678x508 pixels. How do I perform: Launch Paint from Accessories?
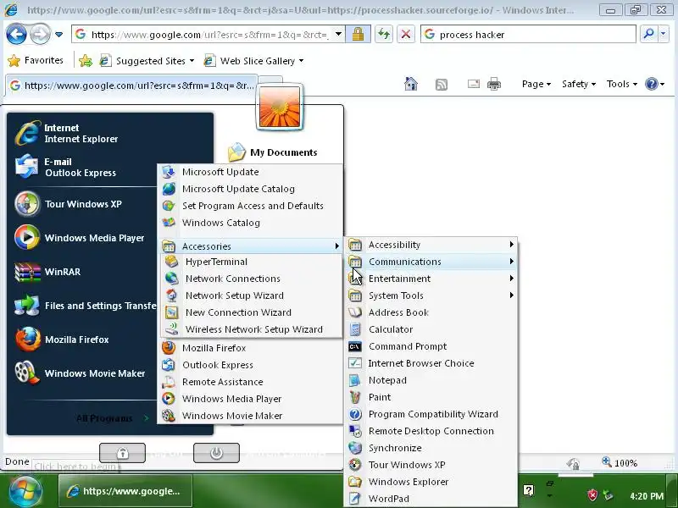click(x=431, y=397)
